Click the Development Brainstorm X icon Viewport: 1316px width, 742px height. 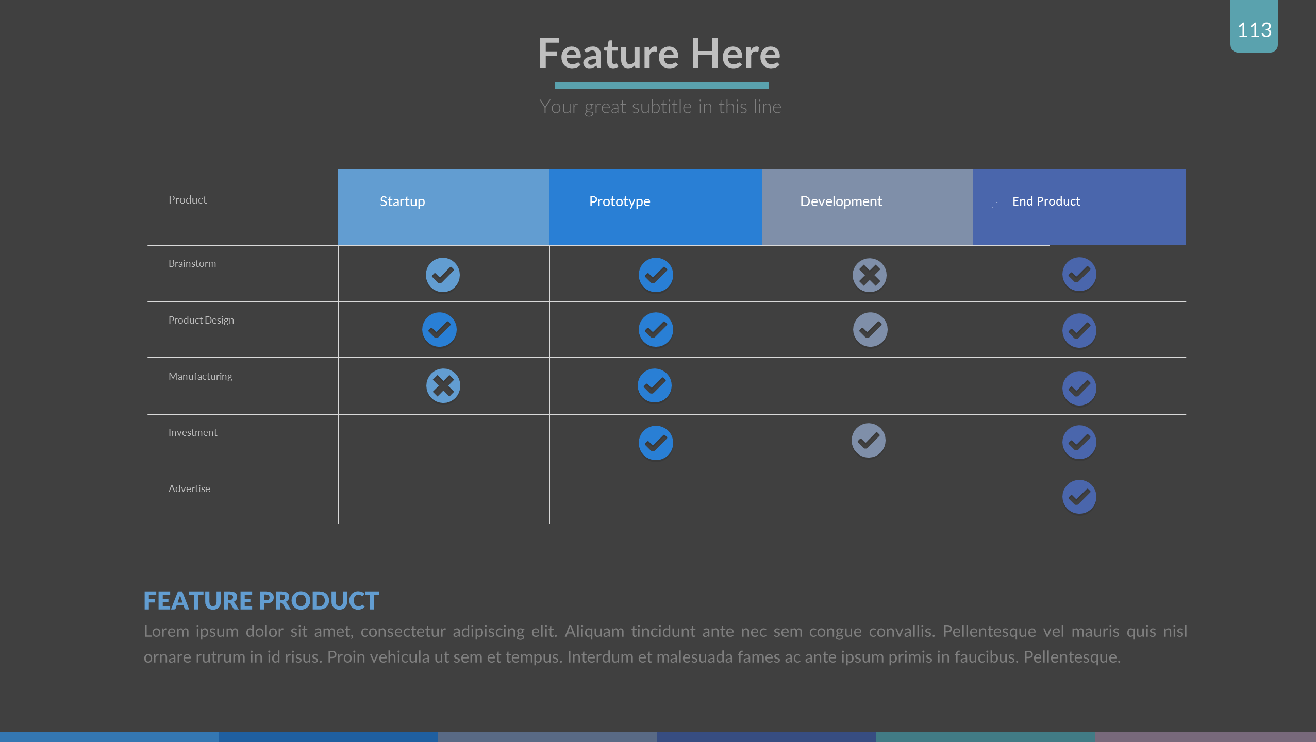[869, 275]
